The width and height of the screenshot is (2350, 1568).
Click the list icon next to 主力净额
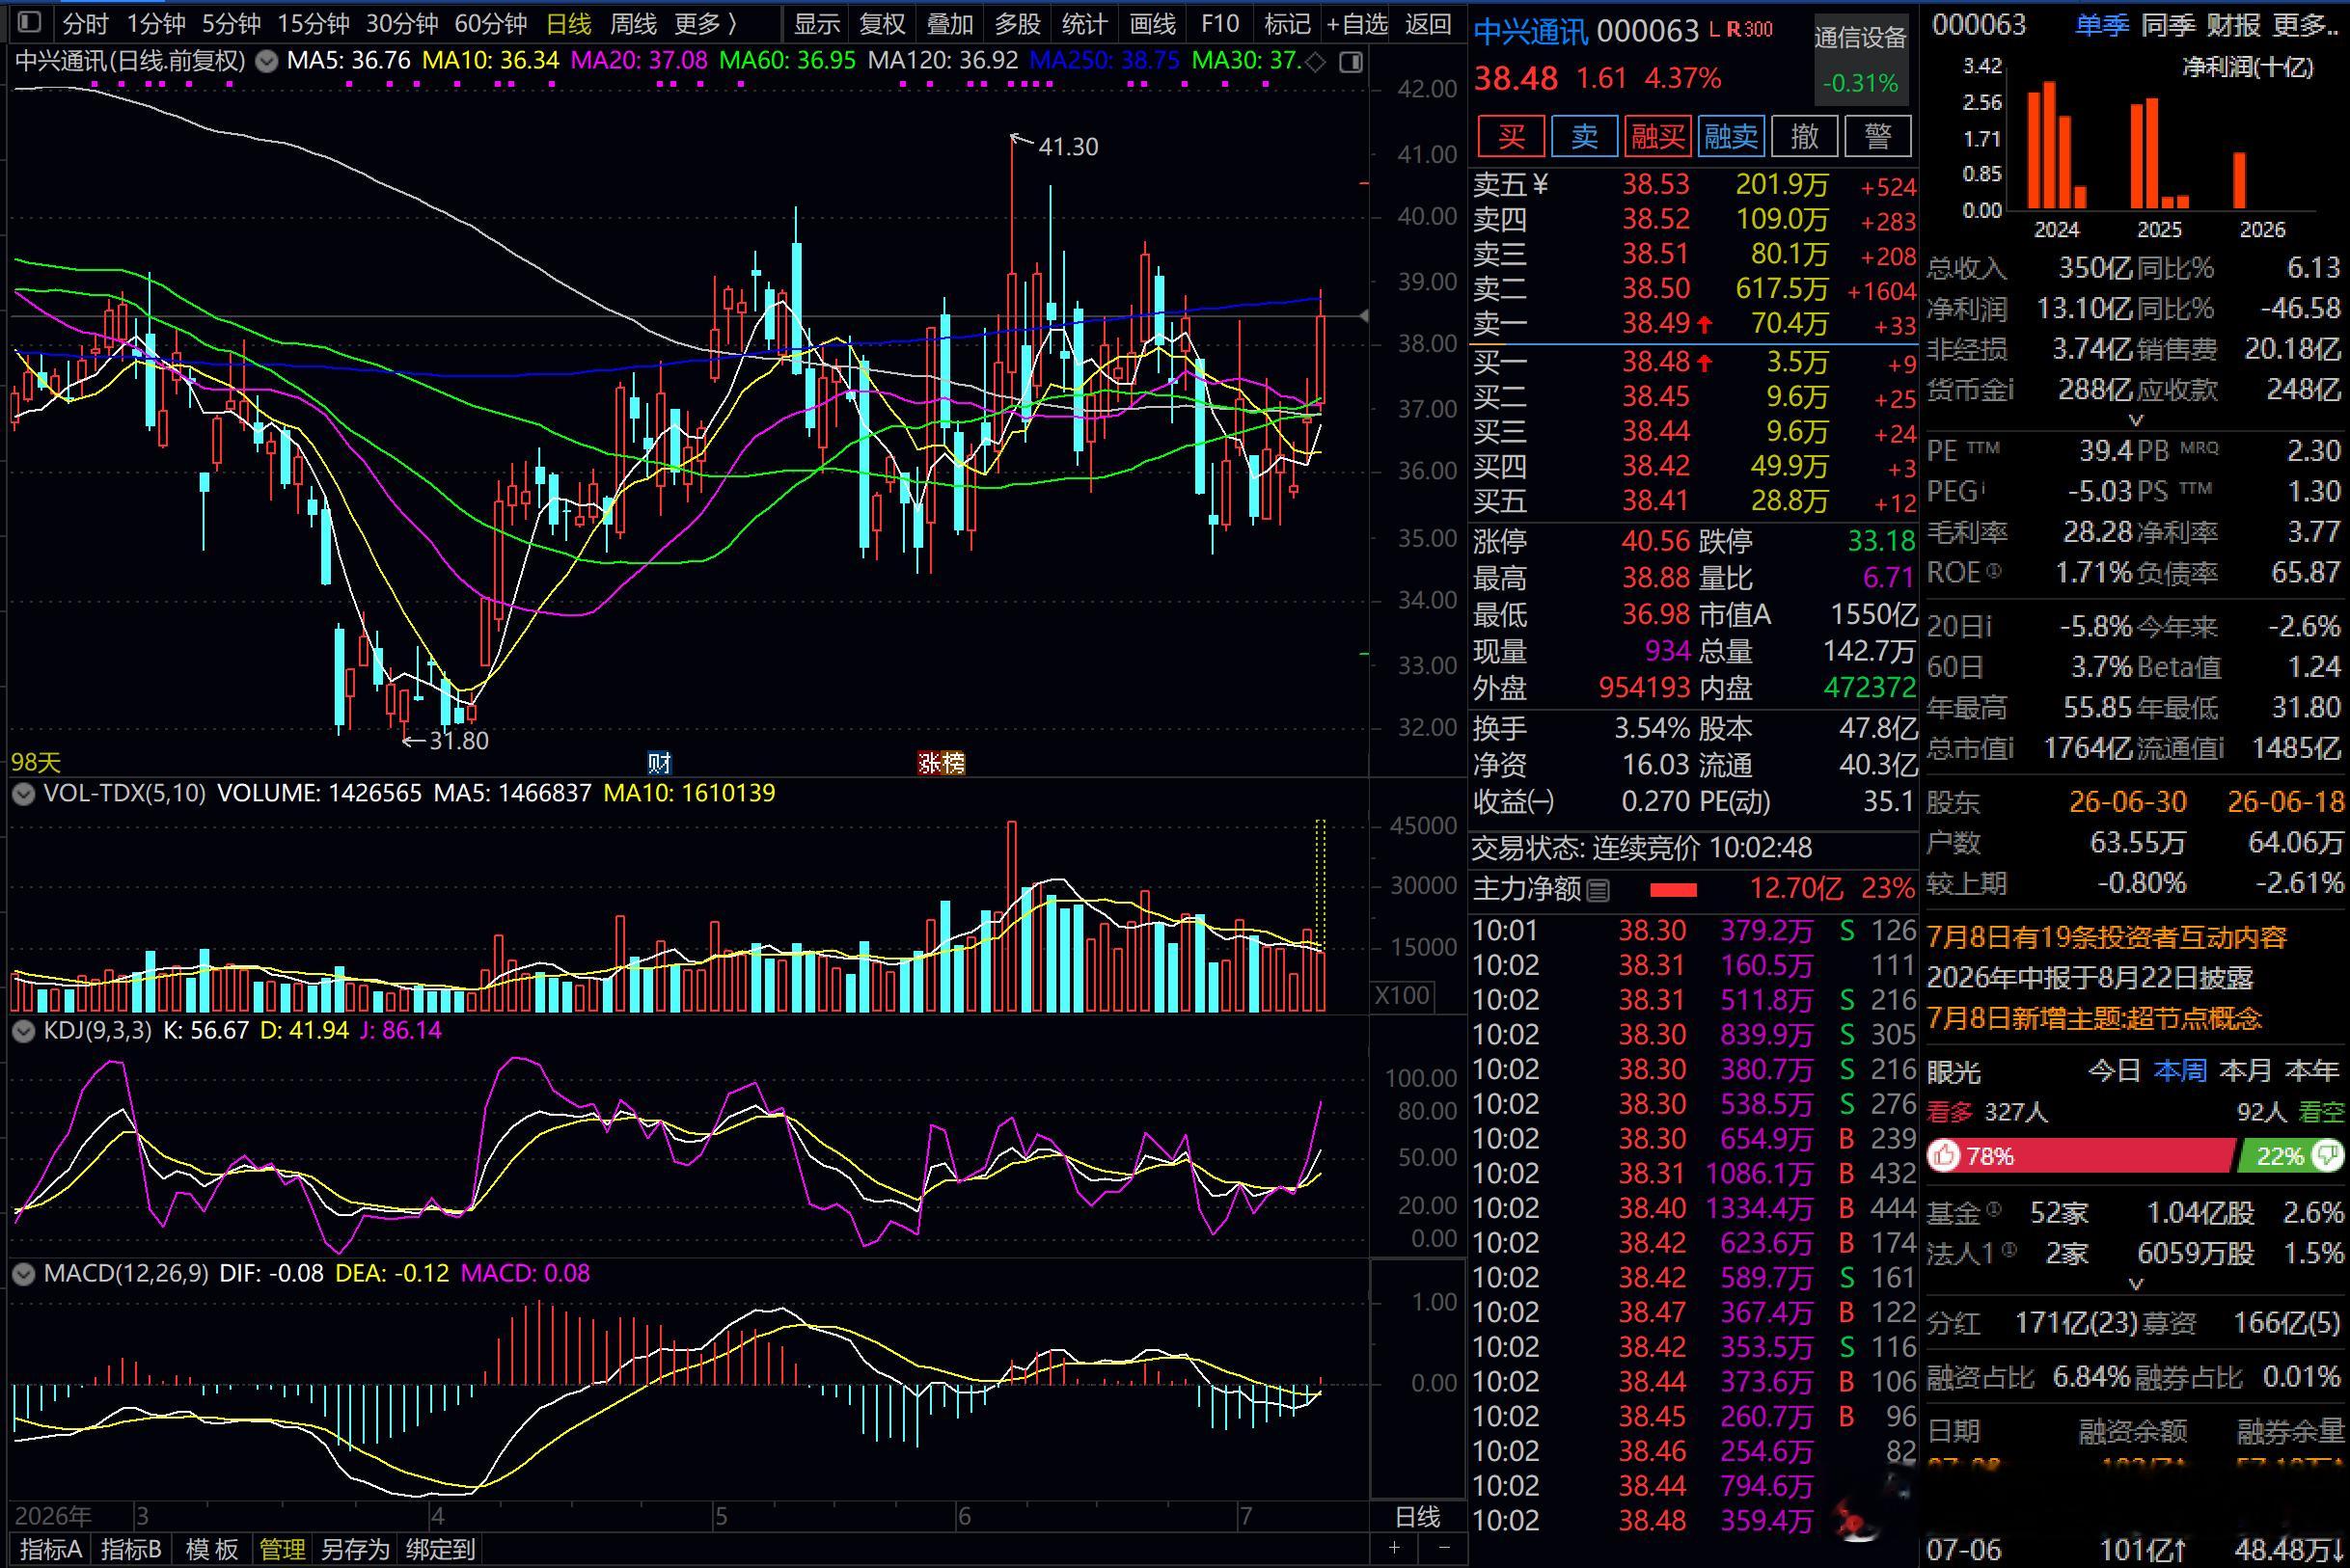[1599, 890]
